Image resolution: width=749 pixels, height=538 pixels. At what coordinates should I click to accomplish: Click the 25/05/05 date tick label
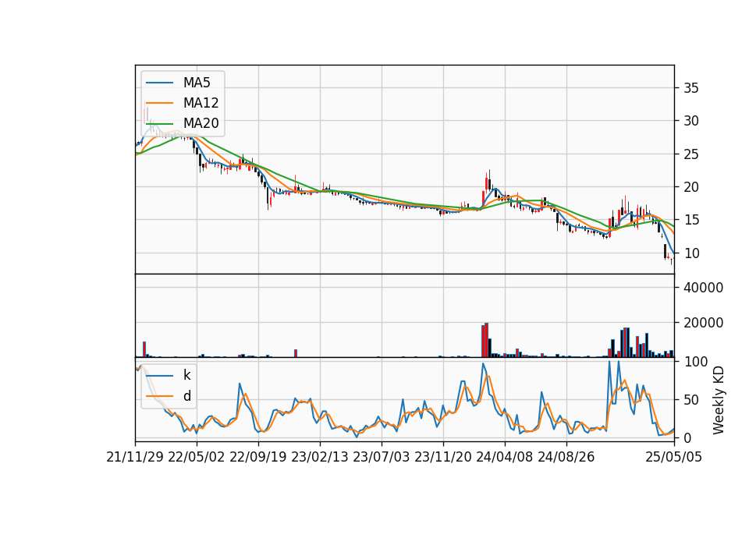point(674,457)
